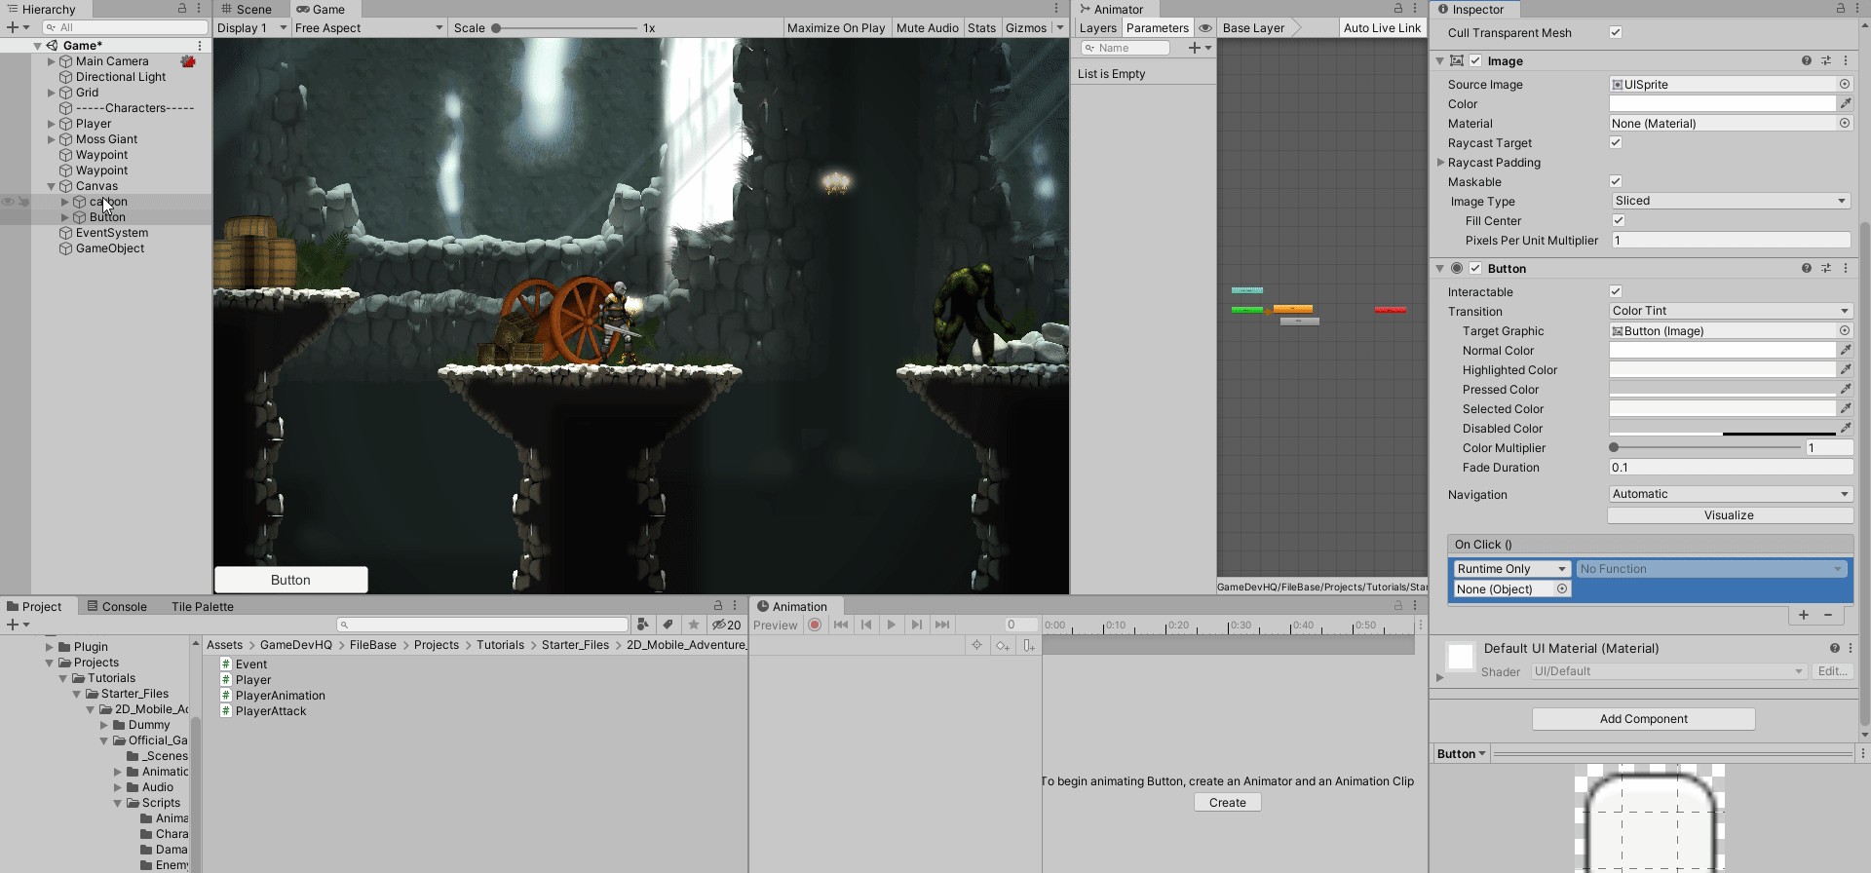
Task: Open the Image component help icon
Action: tap(1807, 60)
